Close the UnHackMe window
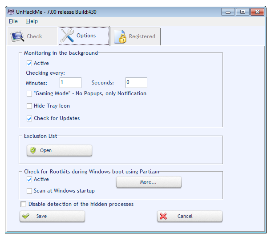The width and height of the screenshot is (275, 241). click(x=257, y=12)
